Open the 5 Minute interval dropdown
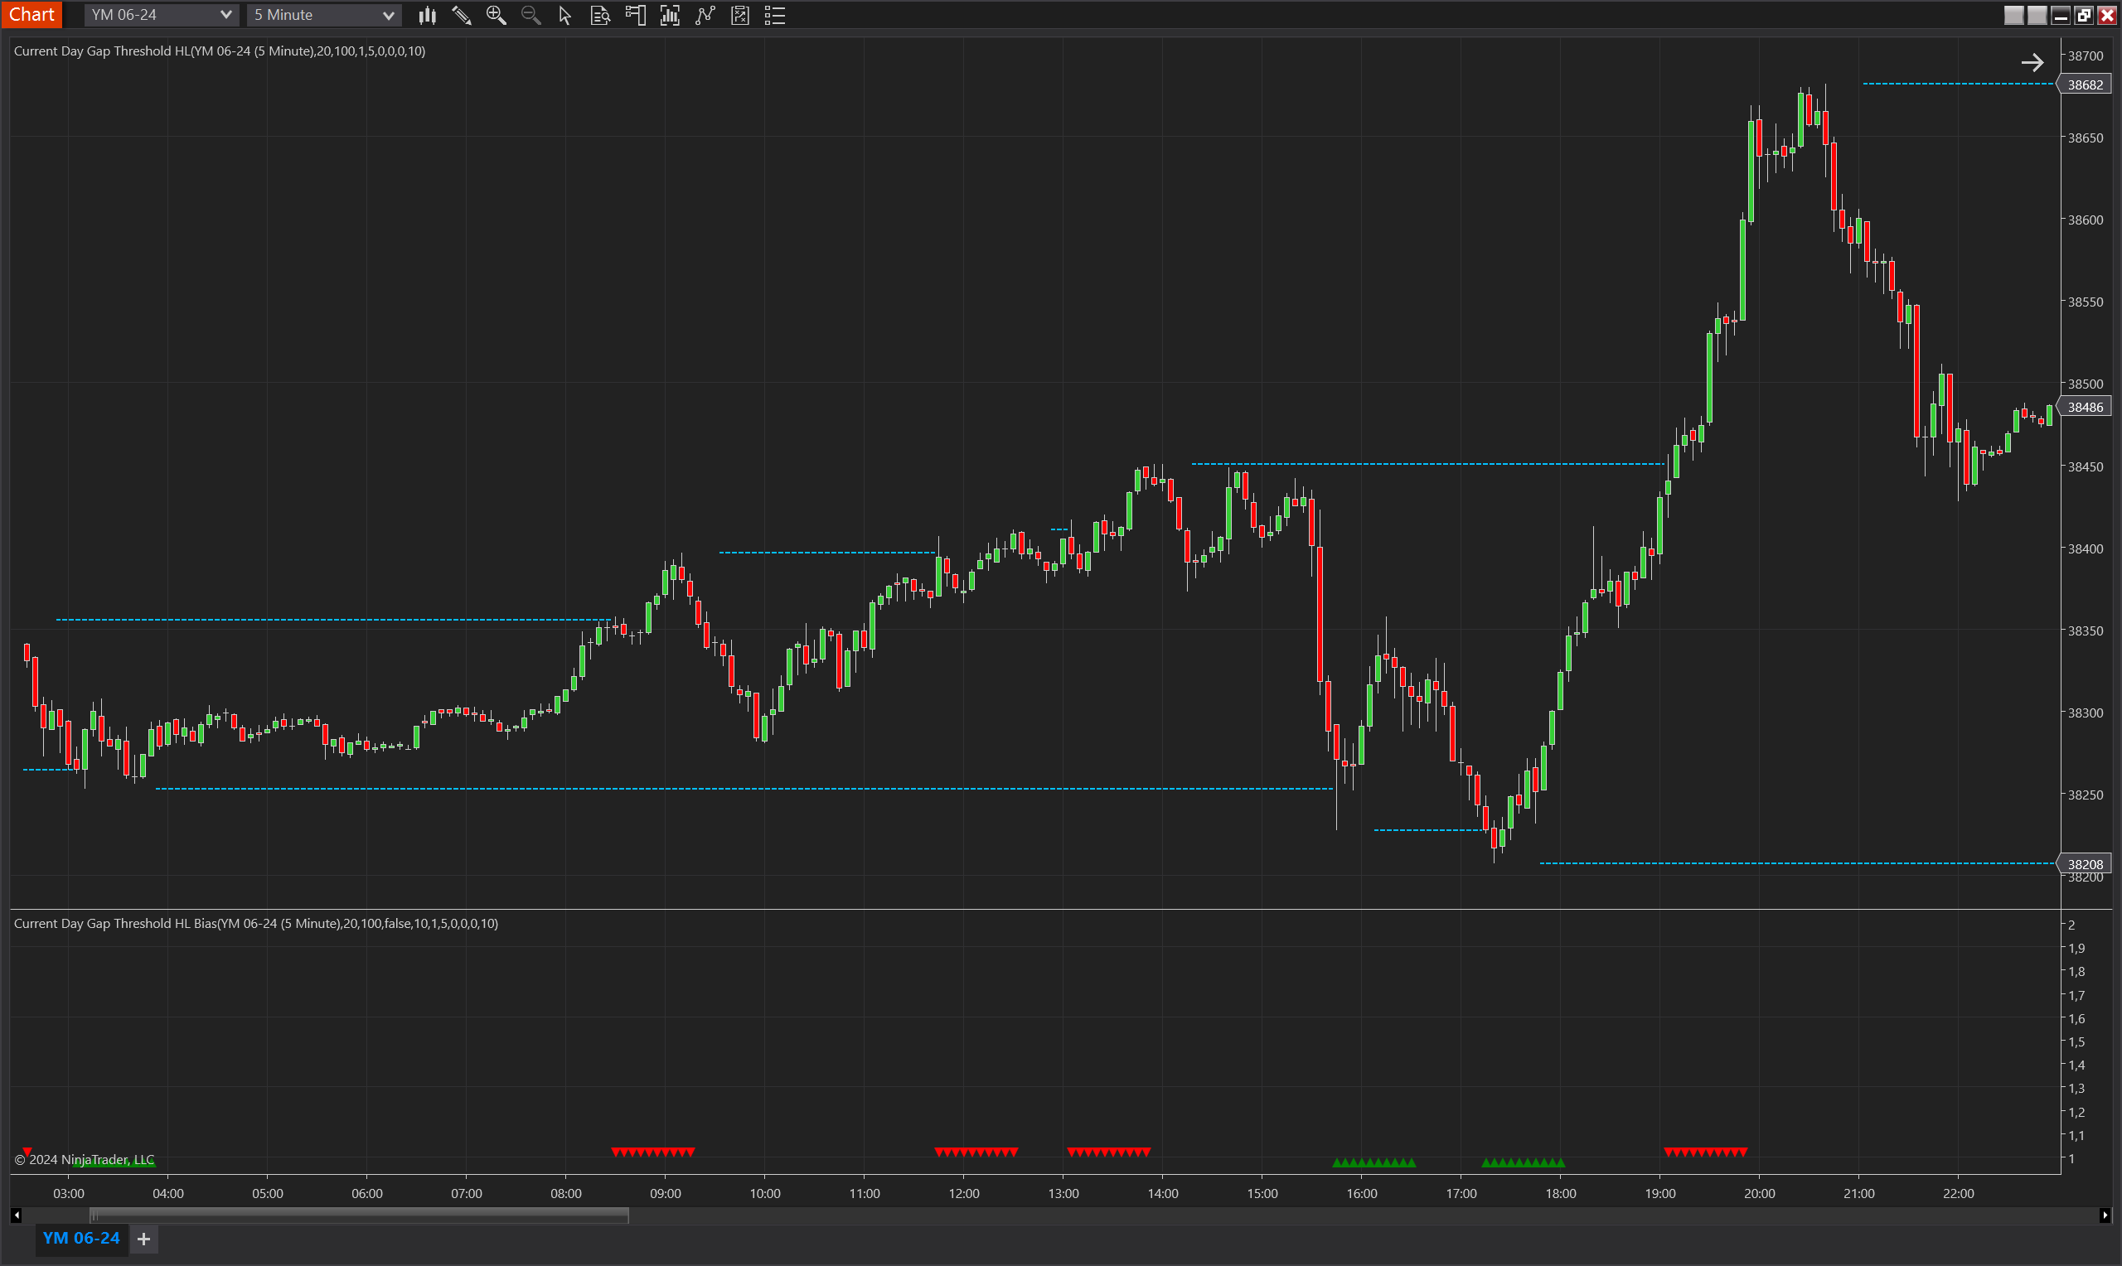 click(323, 15)
